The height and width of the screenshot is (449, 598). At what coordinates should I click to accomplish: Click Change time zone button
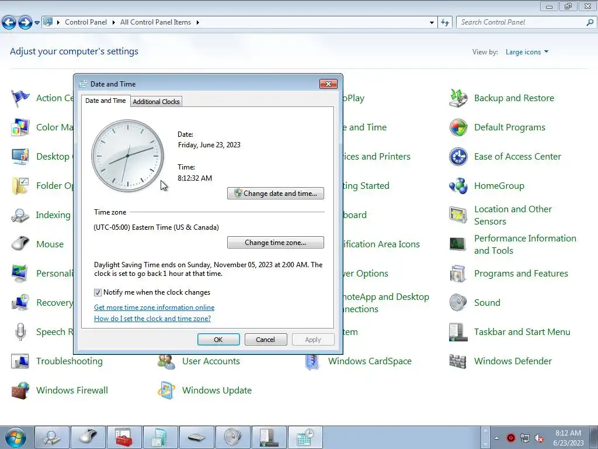[x=276, y=243]
